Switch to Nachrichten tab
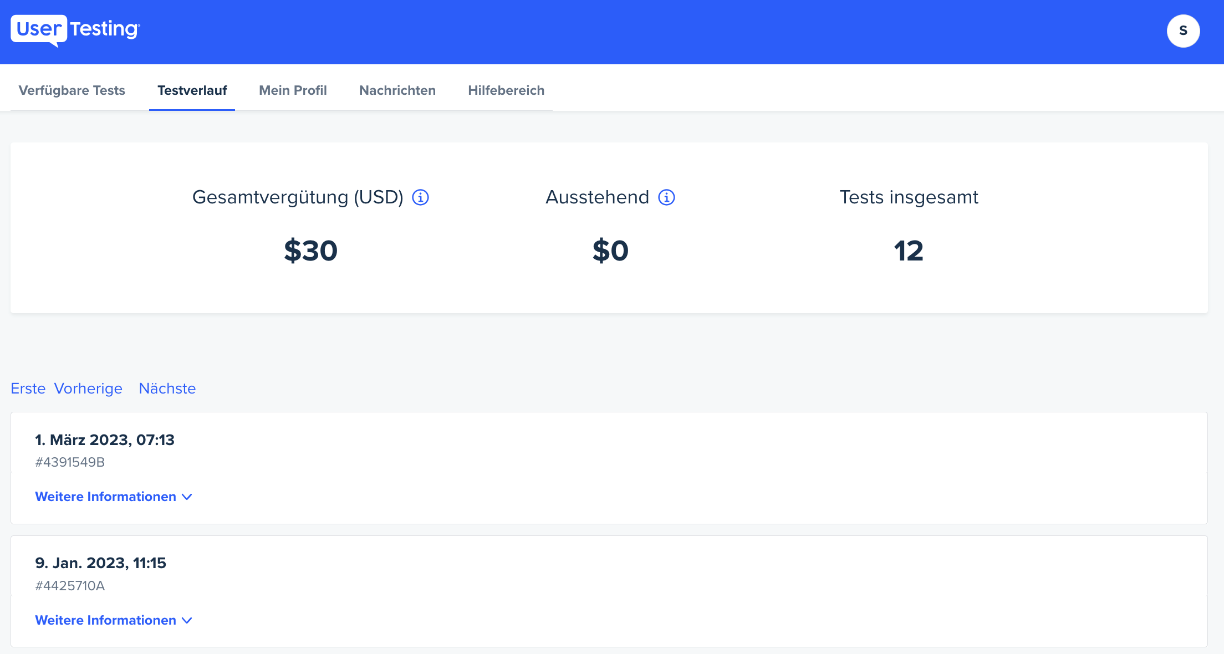This screenshot has height=654, width=1224. [397, 90]
